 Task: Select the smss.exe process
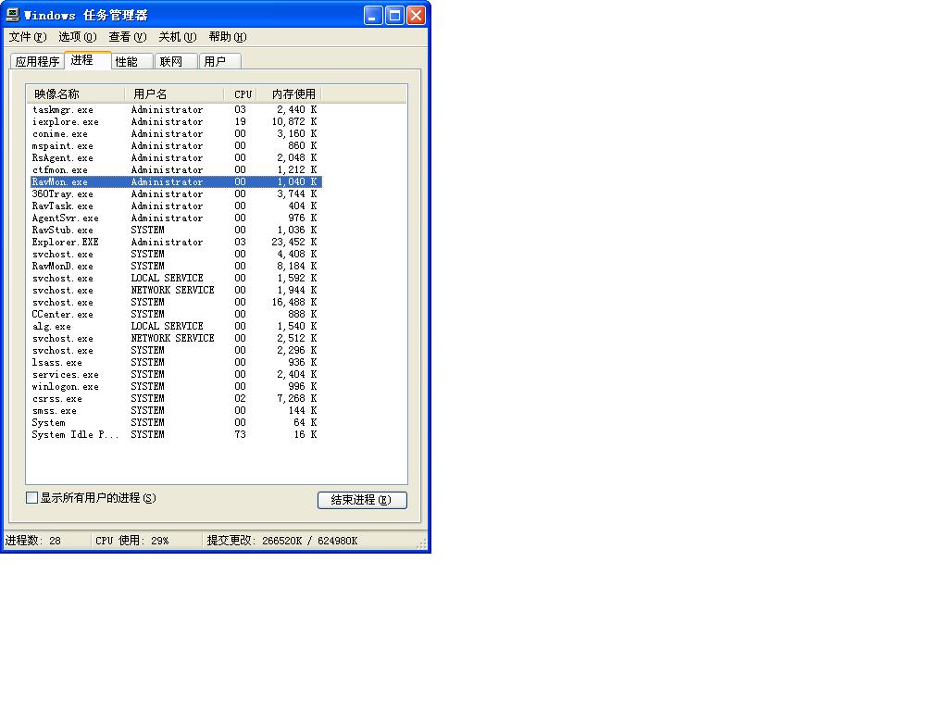tap(175, 411)
